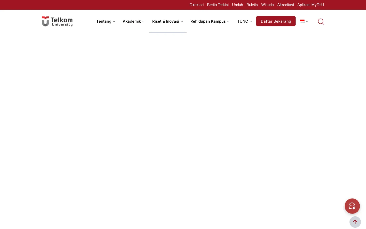366x229 pixels.
Task: Open the Direktori link
Action: pyautogui.click(x=196, y=5)
